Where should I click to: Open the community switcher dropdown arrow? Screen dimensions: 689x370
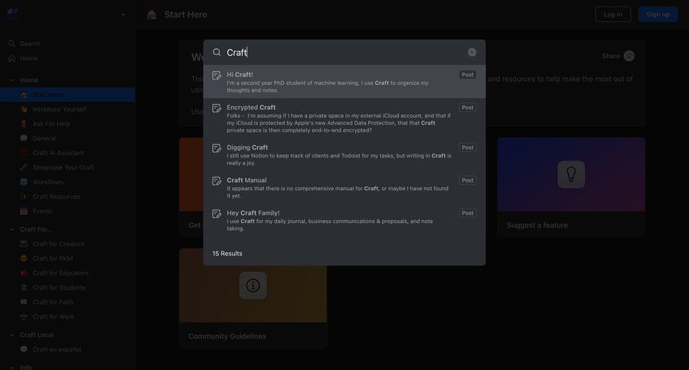click(x=123, y=15)
